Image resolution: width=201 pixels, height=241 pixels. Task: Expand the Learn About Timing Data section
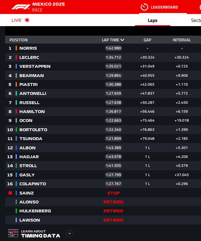(x=69, y=233)
